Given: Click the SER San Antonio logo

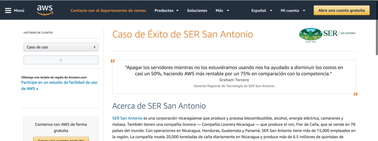Looking at the screenshot, I should coord(327,35).
